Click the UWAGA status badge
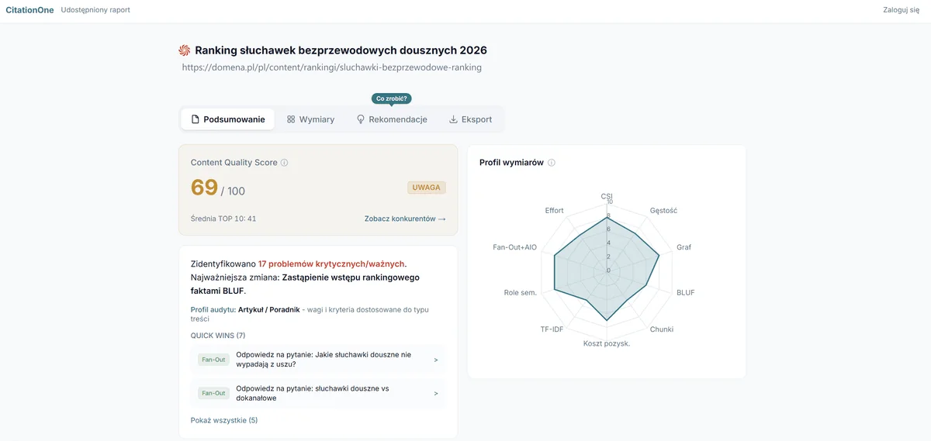The height and width of the screenshot is (441, 931). tap(427, 188)
